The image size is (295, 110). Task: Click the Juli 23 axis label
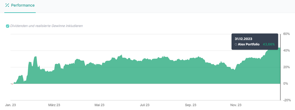145,105
